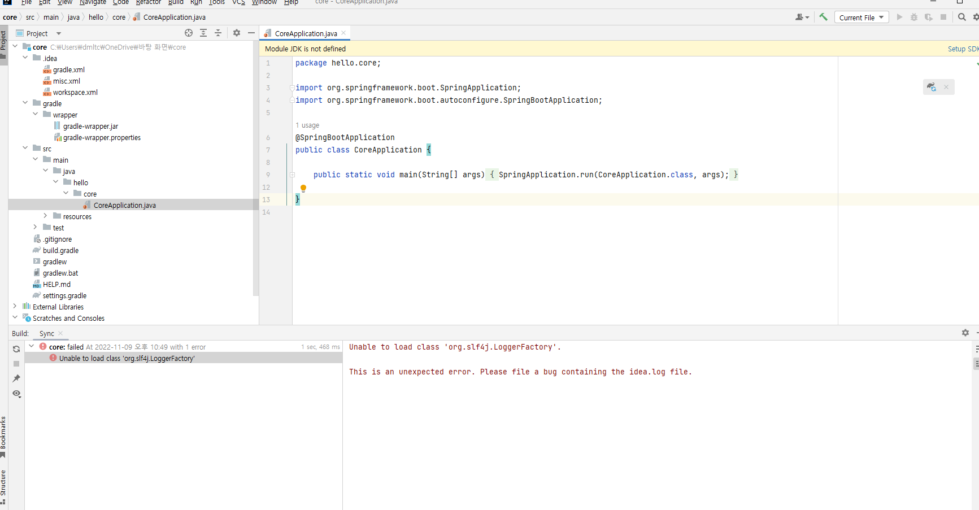Click Expand All in Project panel
This screenshot has height=510, width=979.
(203, 33)
